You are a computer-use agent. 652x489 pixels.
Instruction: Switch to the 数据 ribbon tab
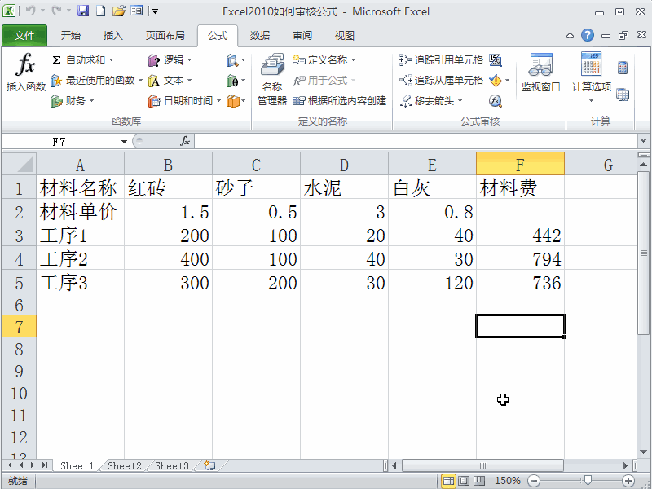pos(259,36)
